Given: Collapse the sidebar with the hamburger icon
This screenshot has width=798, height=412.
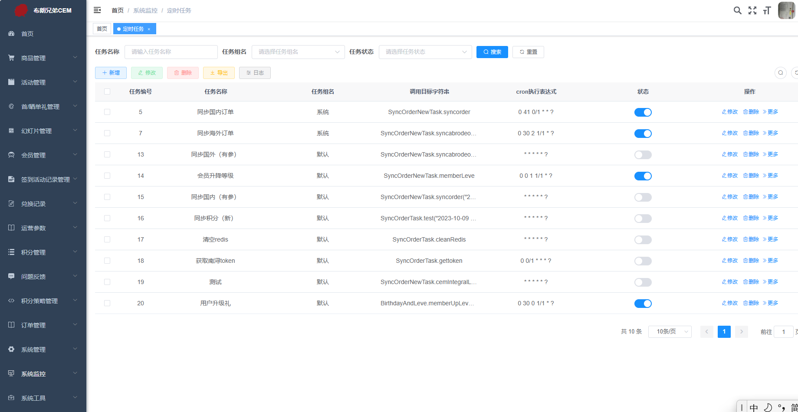Looking at the screenshot, I should pyautogui.click(x=97, y=10).
